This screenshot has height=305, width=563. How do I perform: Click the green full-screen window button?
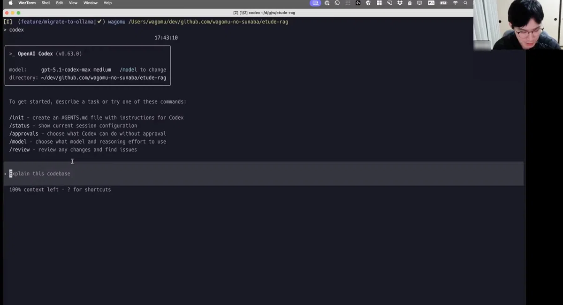point(19,13)
